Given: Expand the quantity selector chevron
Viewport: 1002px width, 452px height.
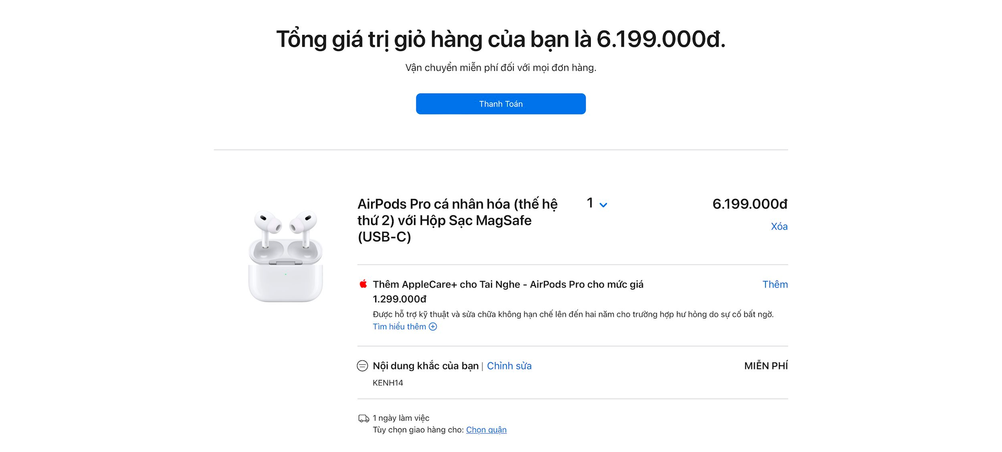Looking at the screenshot, I should click(603, 205).
